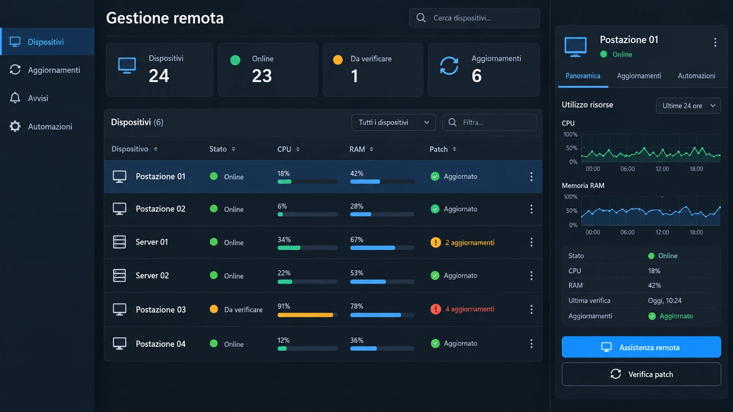Sort by the Patch column
733x412 pixels.
443,149
